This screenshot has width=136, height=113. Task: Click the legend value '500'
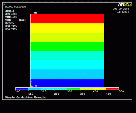pos(121,91)
